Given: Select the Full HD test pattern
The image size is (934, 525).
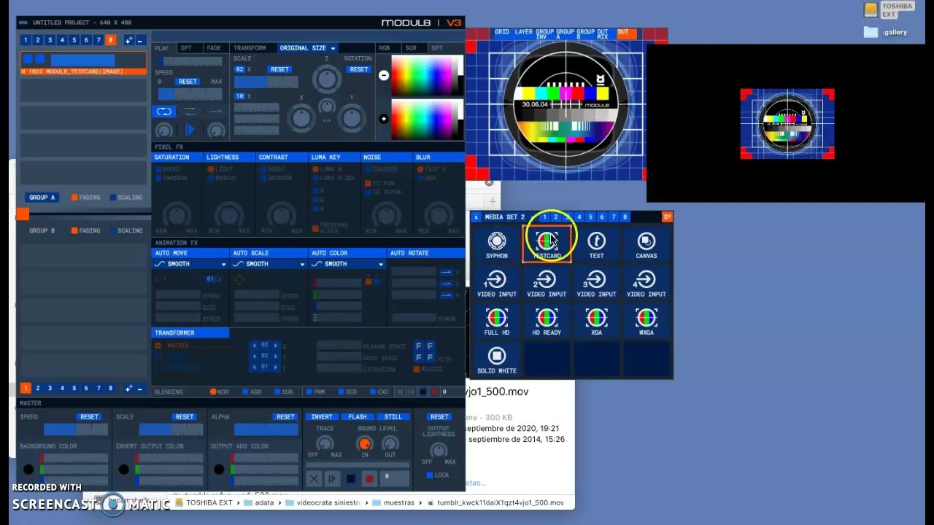Looking at the screenshot, I should tap(497, 322).
